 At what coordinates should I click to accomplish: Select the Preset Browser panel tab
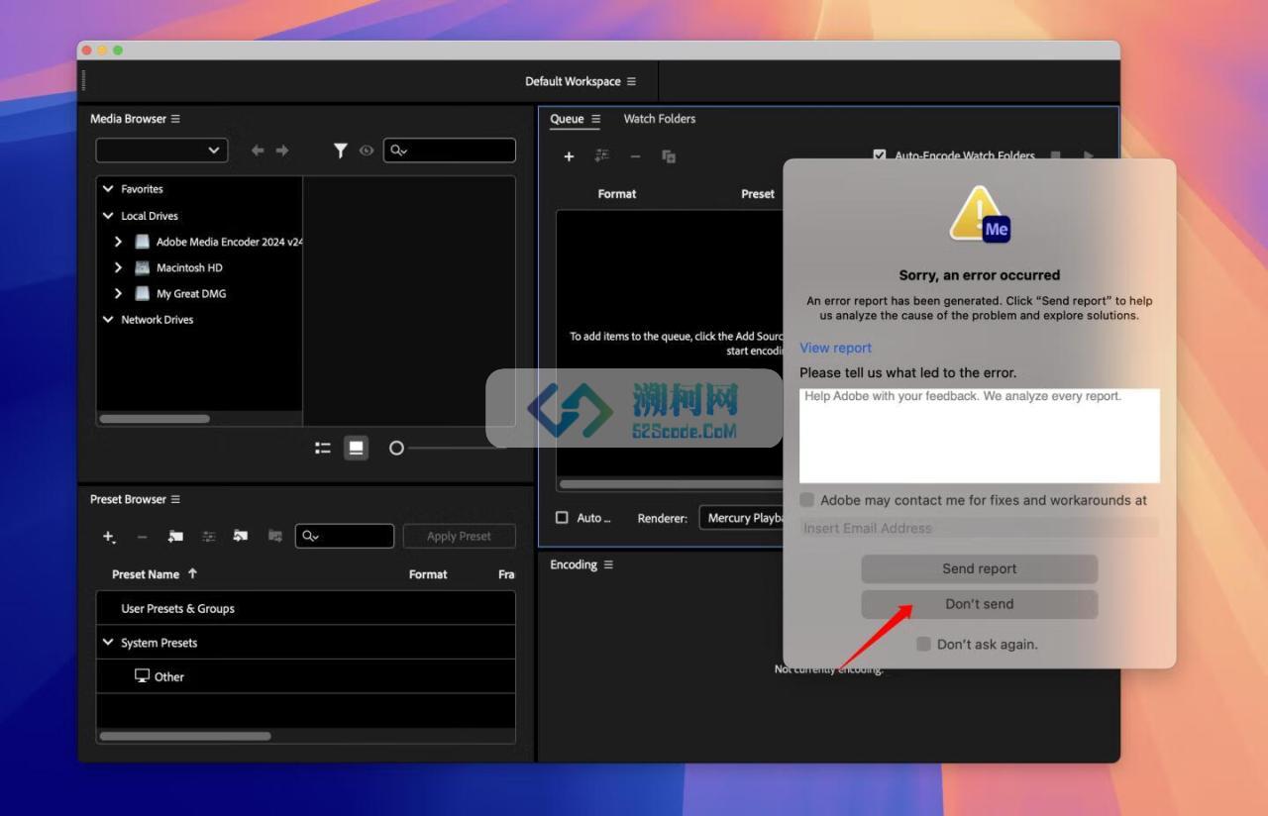point(128,499)
